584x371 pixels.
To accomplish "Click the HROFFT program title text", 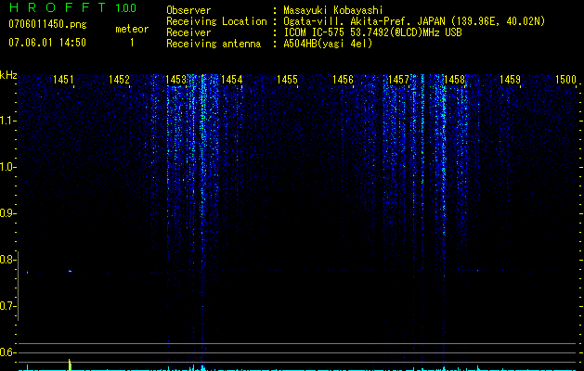I will [x=58, y=7].
